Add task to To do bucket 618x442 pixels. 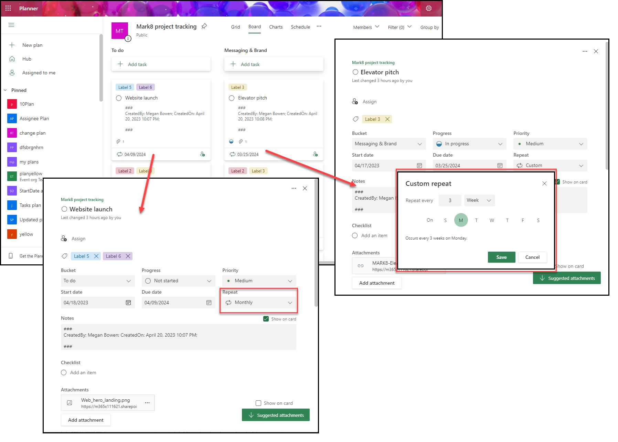tap(161, 64)
